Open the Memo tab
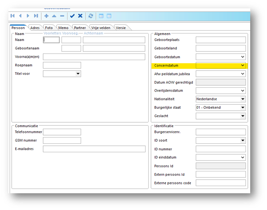Image resolution: width=267 pixels, height=210 pixels. [x=63, y=28]
